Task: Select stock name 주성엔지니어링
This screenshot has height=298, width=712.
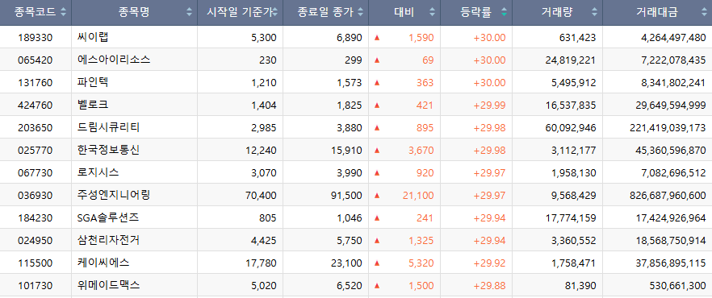Action: pyautogui.click(x=114, y=195)
